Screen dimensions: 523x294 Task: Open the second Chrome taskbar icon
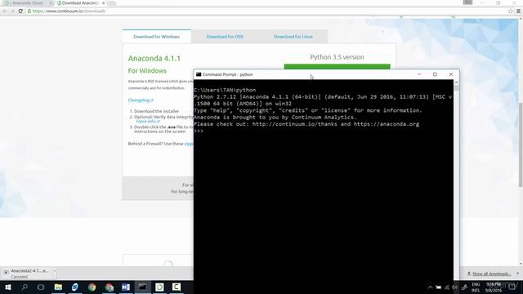[109, 287]
